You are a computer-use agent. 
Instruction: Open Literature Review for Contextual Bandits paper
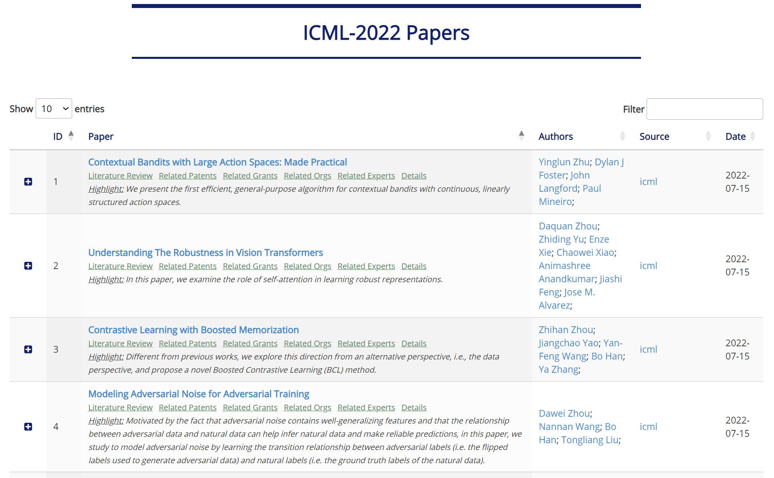(x=120, y=176)
